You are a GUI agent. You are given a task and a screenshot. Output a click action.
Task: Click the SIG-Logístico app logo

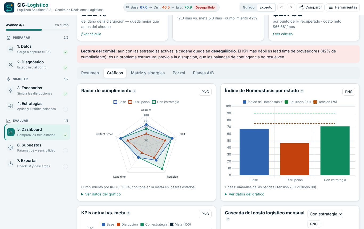point(9,7)
